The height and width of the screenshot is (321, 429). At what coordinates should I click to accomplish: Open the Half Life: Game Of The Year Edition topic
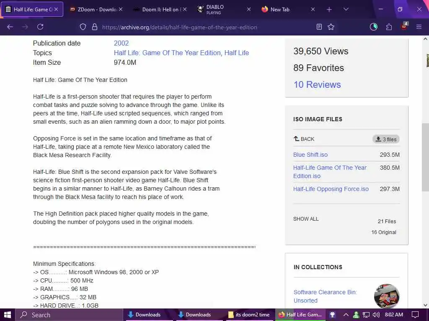tap(167, 53)
